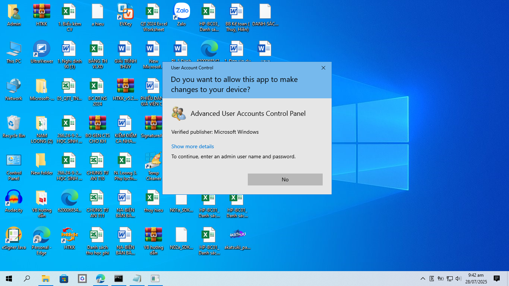
Task: Open File Explorer from the taskbar
Action: [45, 278]
